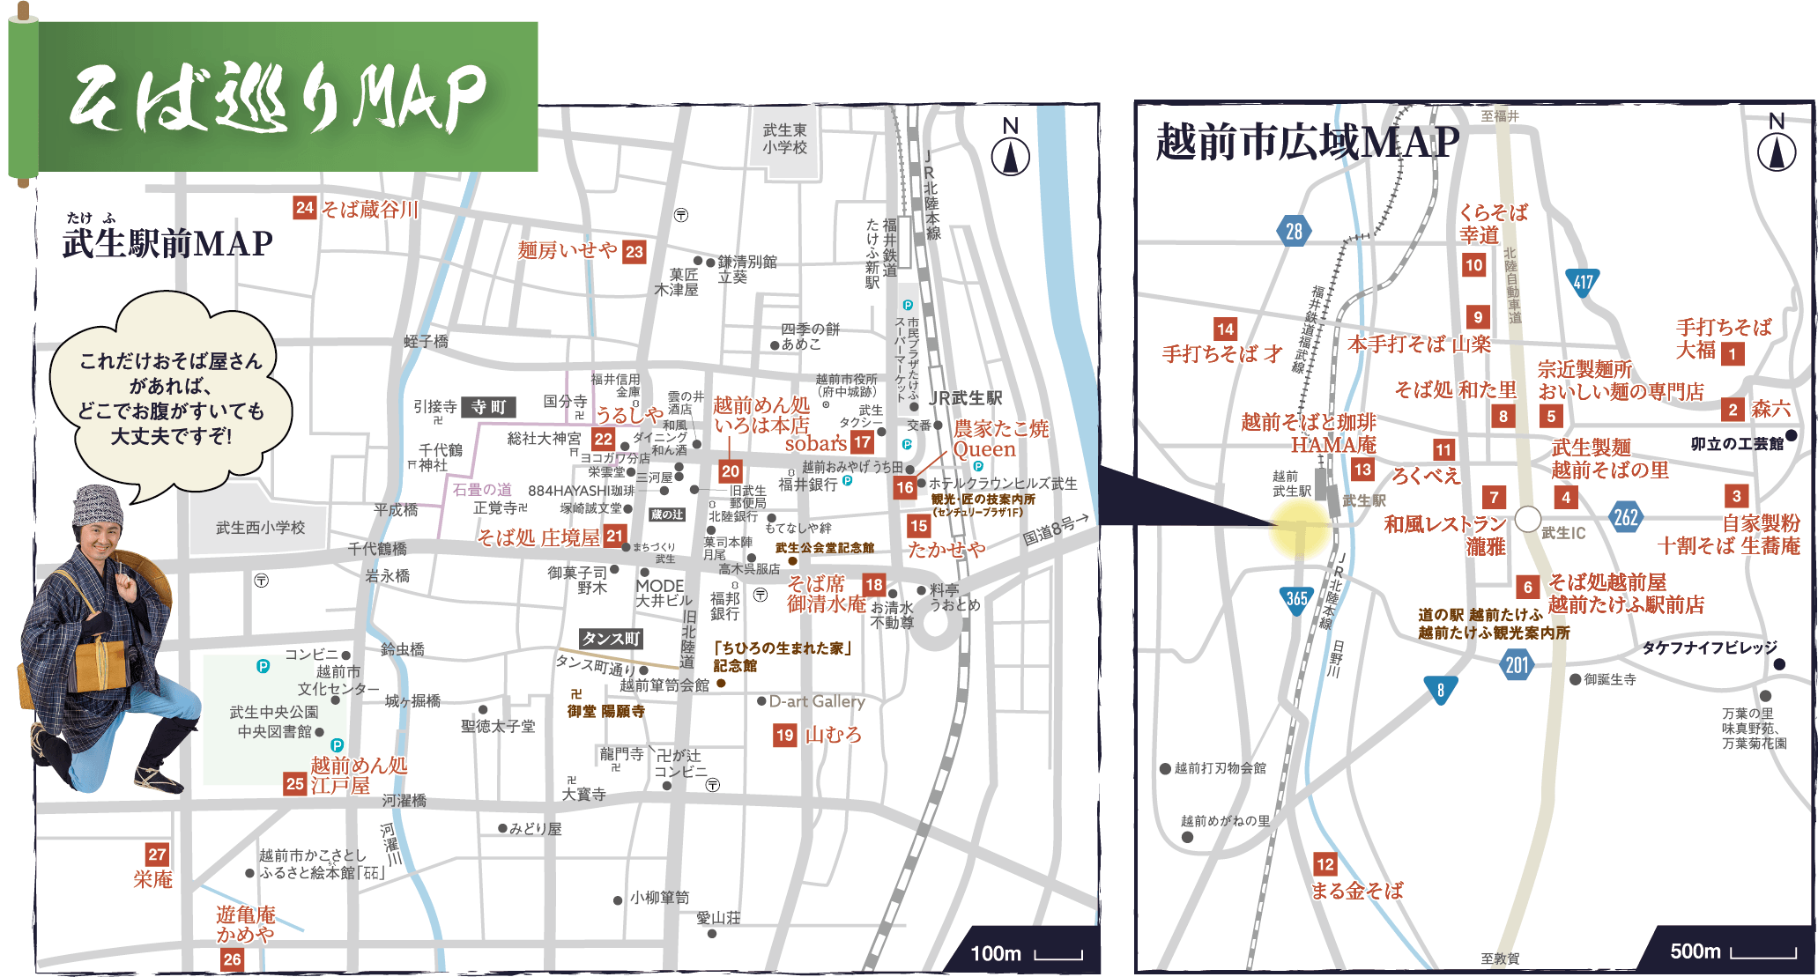This screenshot has height=977, width=1818.
Task: Click 麺房いせや shop name
Action: pyautogui.click(x=568, y=250)
